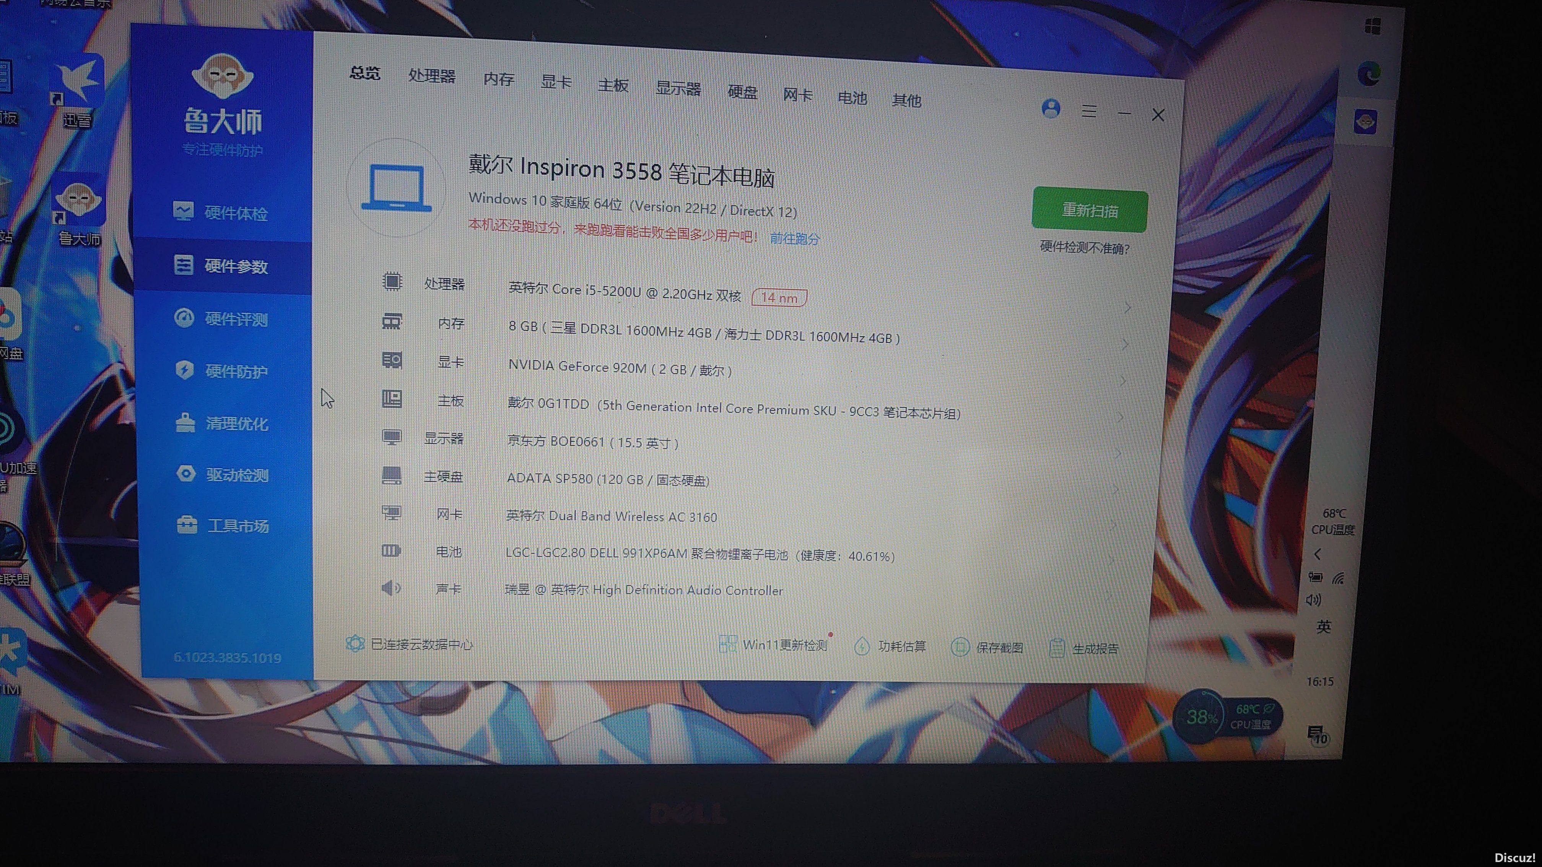1542x867 pixels.
Task: Switch to the 主板 tab
Action: click(613, 86)
